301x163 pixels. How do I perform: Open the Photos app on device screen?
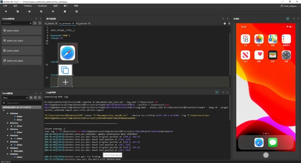coord(259,39)
